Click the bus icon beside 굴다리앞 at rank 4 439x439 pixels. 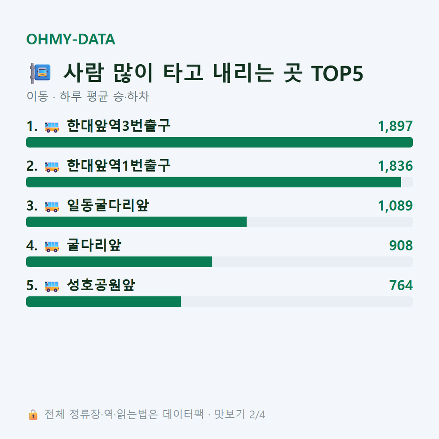(52, 247)
